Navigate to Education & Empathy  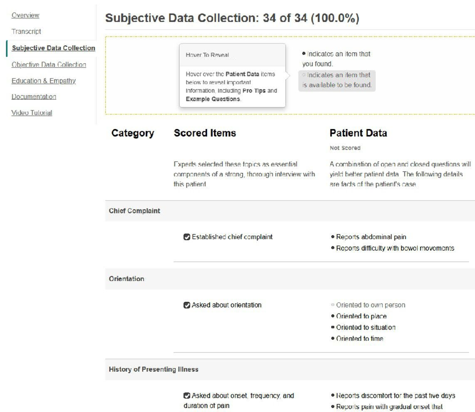(44, 81)
